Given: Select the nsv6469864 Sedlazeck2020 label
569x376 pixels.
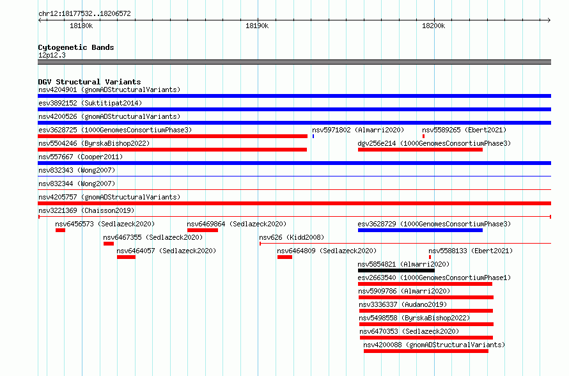Looking at the screenshot, I should 237,224.
